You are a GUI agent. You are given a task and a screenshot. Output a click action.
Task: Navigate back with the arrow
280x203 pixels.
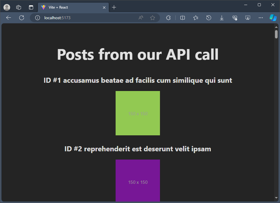click(x=8, y=18)
